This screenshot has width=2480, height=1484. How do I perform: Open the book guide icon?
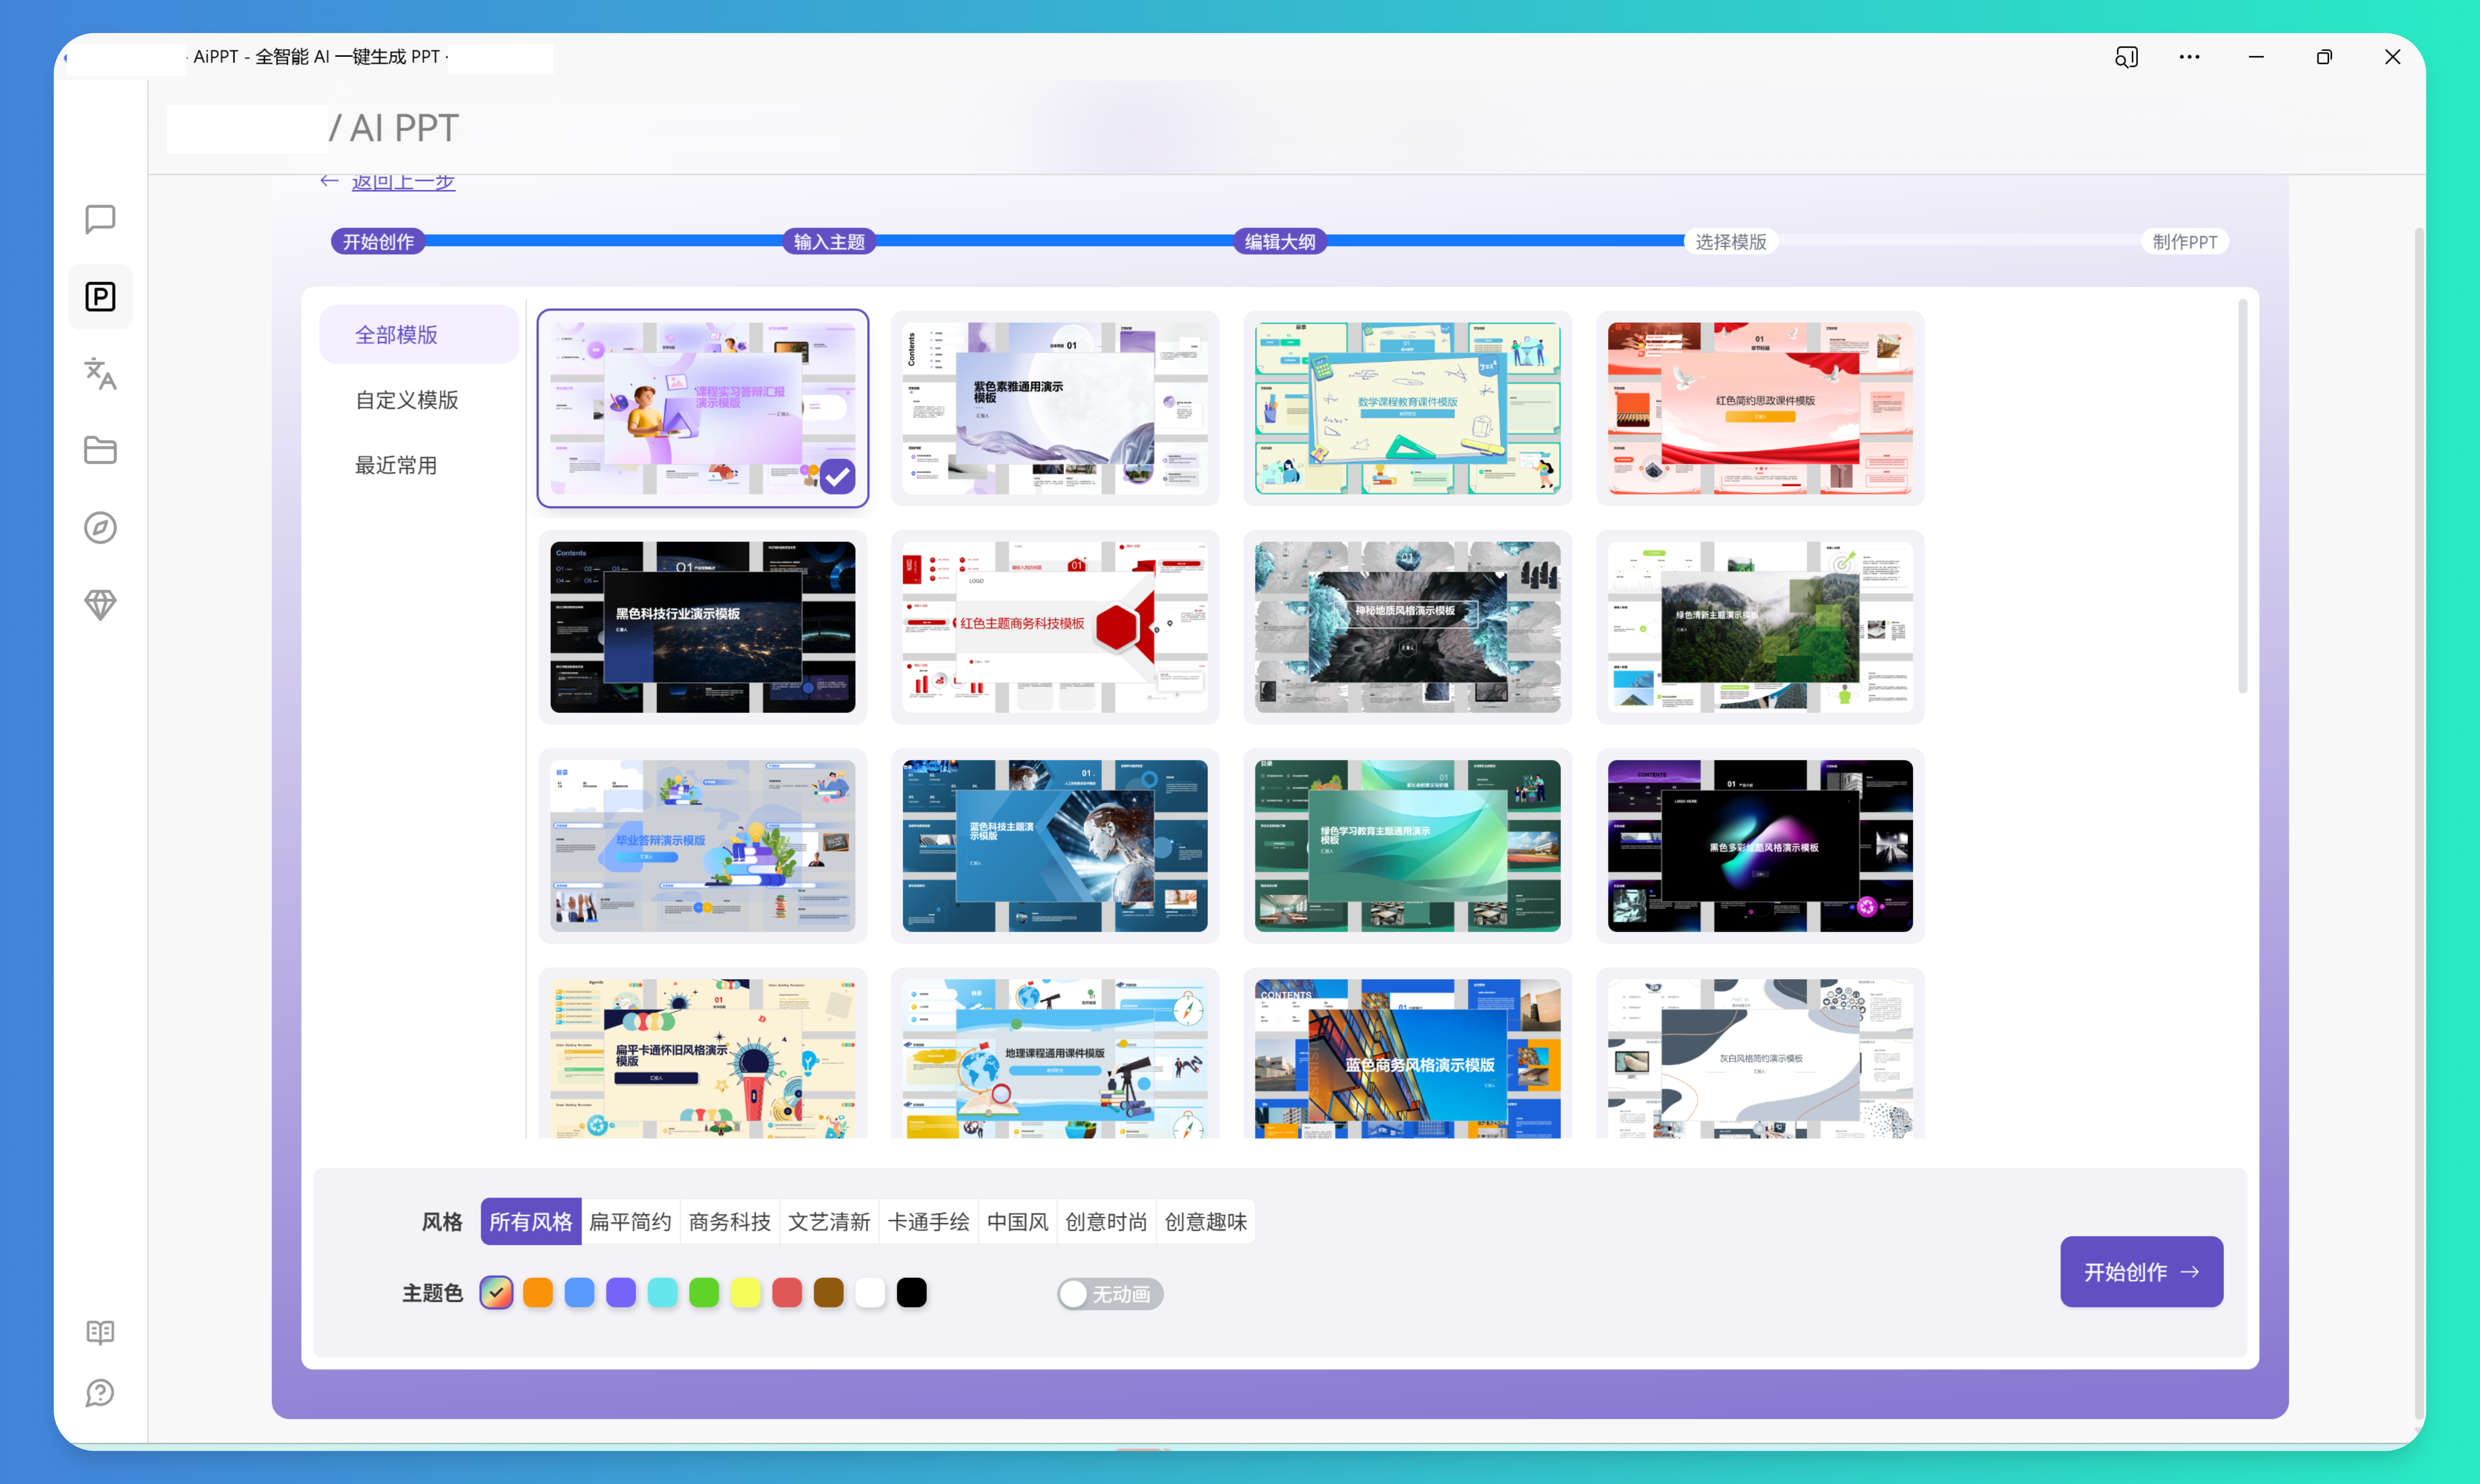tap(100, 1332)
